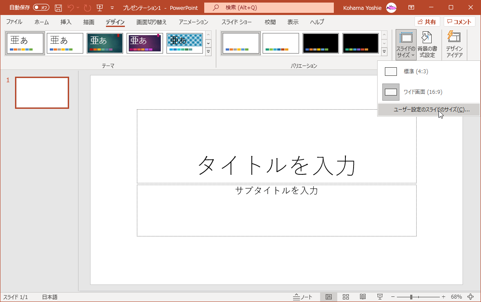The image size is (481, 302).
Task: Click the コメント button
Action: click(x=459, y=22)
